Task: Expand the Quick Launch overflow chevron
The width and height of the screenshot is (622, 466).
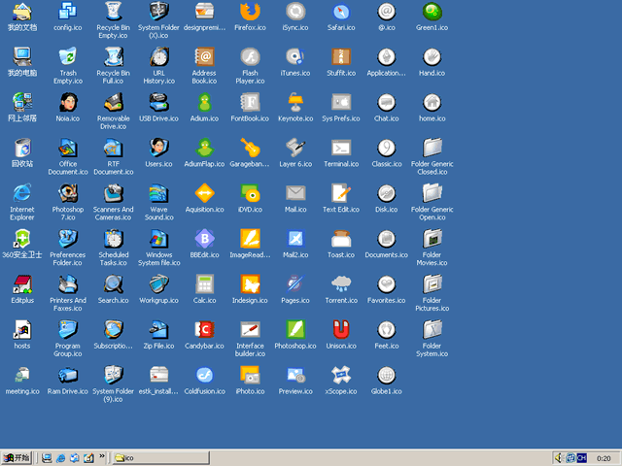Action: click(x=102, y=456)
